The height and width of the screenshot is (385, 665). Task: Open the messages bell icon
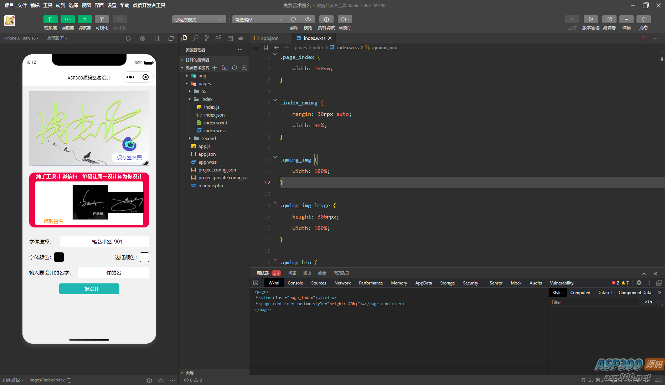pos(644,19)
